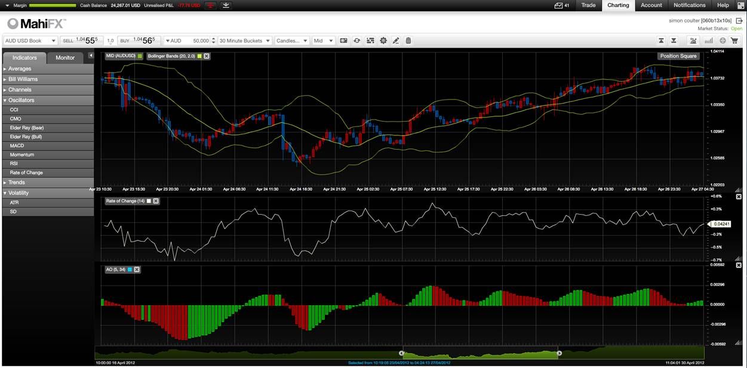Select the Charting tab
The height and width of the screenshot is (368, 747).
618,5
